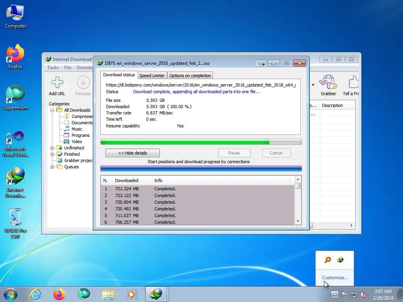
Task: Open the File menu
Action: click(68, 68)
